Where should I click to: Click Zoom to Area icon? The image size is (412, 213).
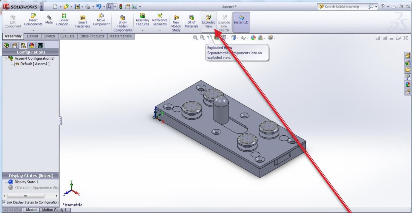202,38
